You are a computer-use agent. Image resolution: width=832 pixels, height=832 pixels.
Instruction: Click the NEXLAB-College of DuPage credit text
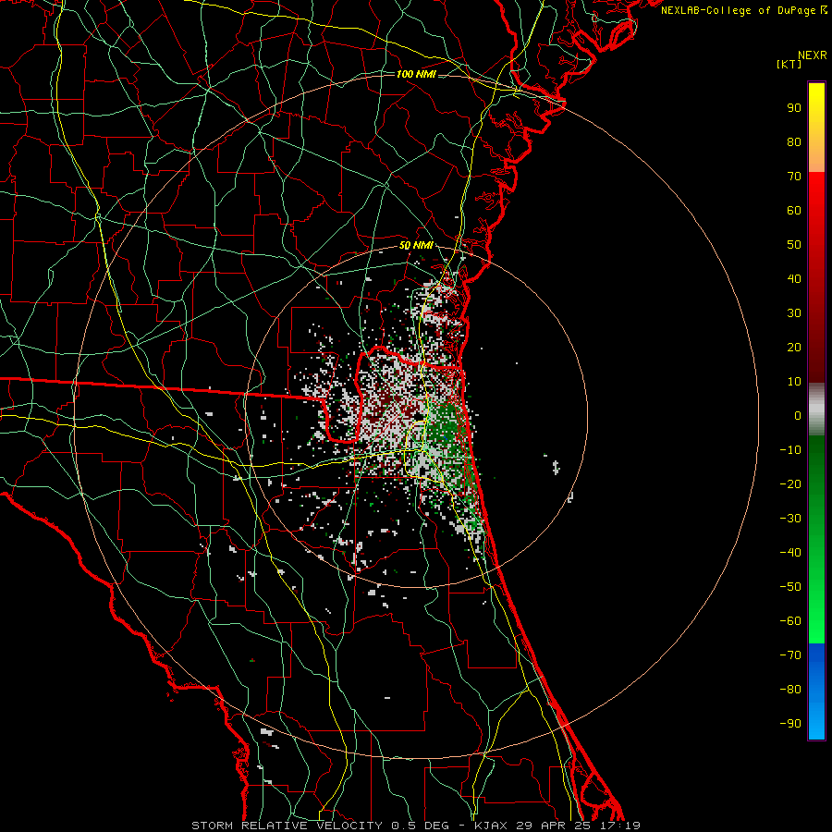click(744, 10)
